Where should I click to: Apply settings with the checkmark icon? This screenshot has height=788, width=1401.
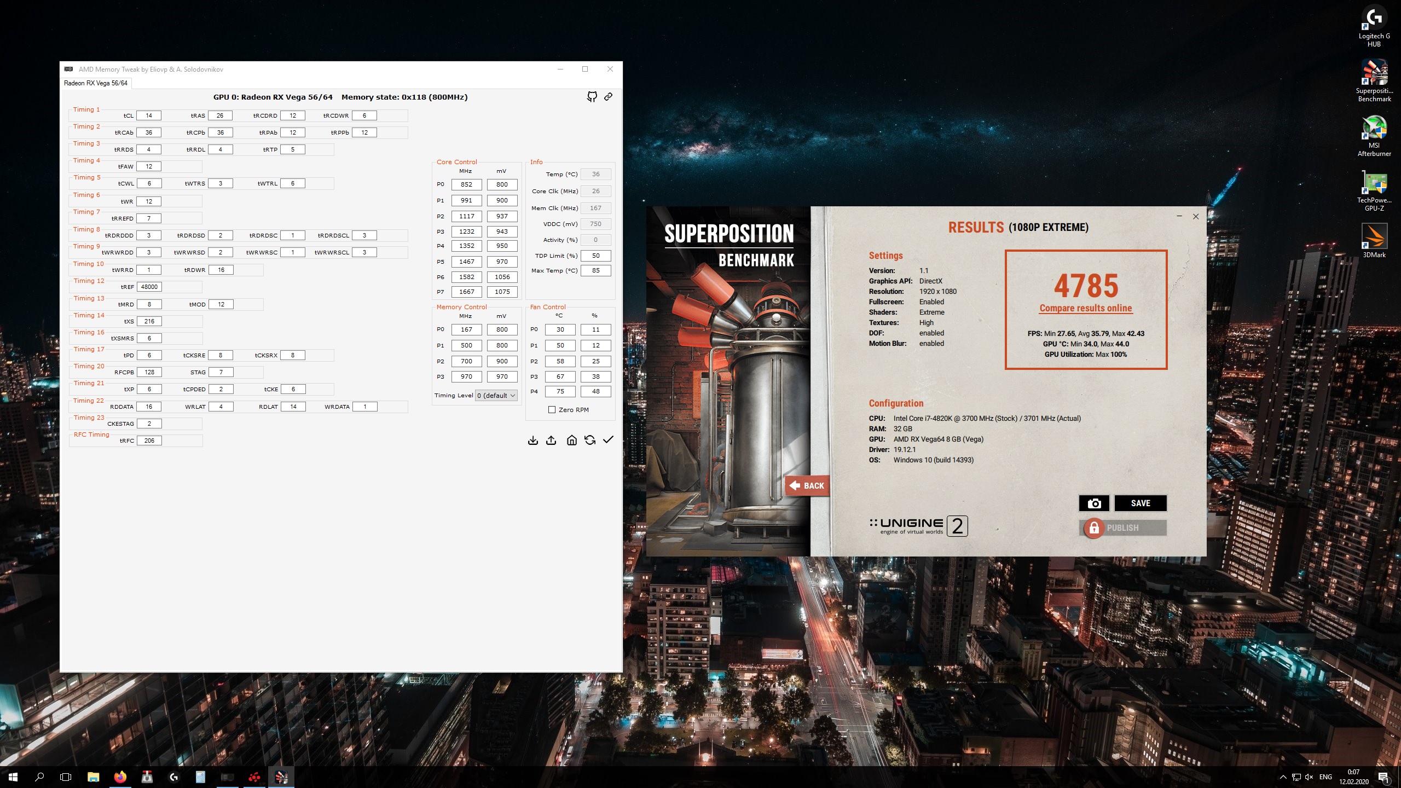[x=608, y=440]
